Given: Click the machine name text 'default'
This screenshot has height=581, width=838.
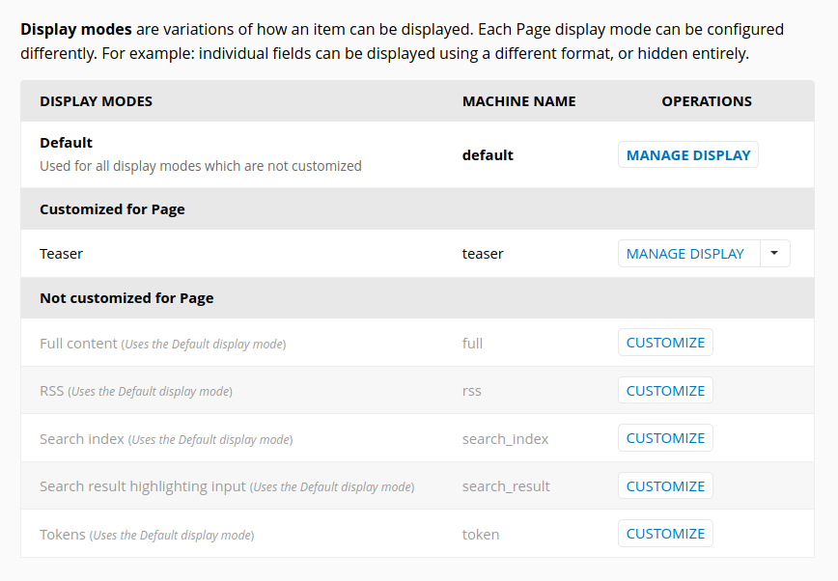Looking at the screenshot, I should point(488,154).
